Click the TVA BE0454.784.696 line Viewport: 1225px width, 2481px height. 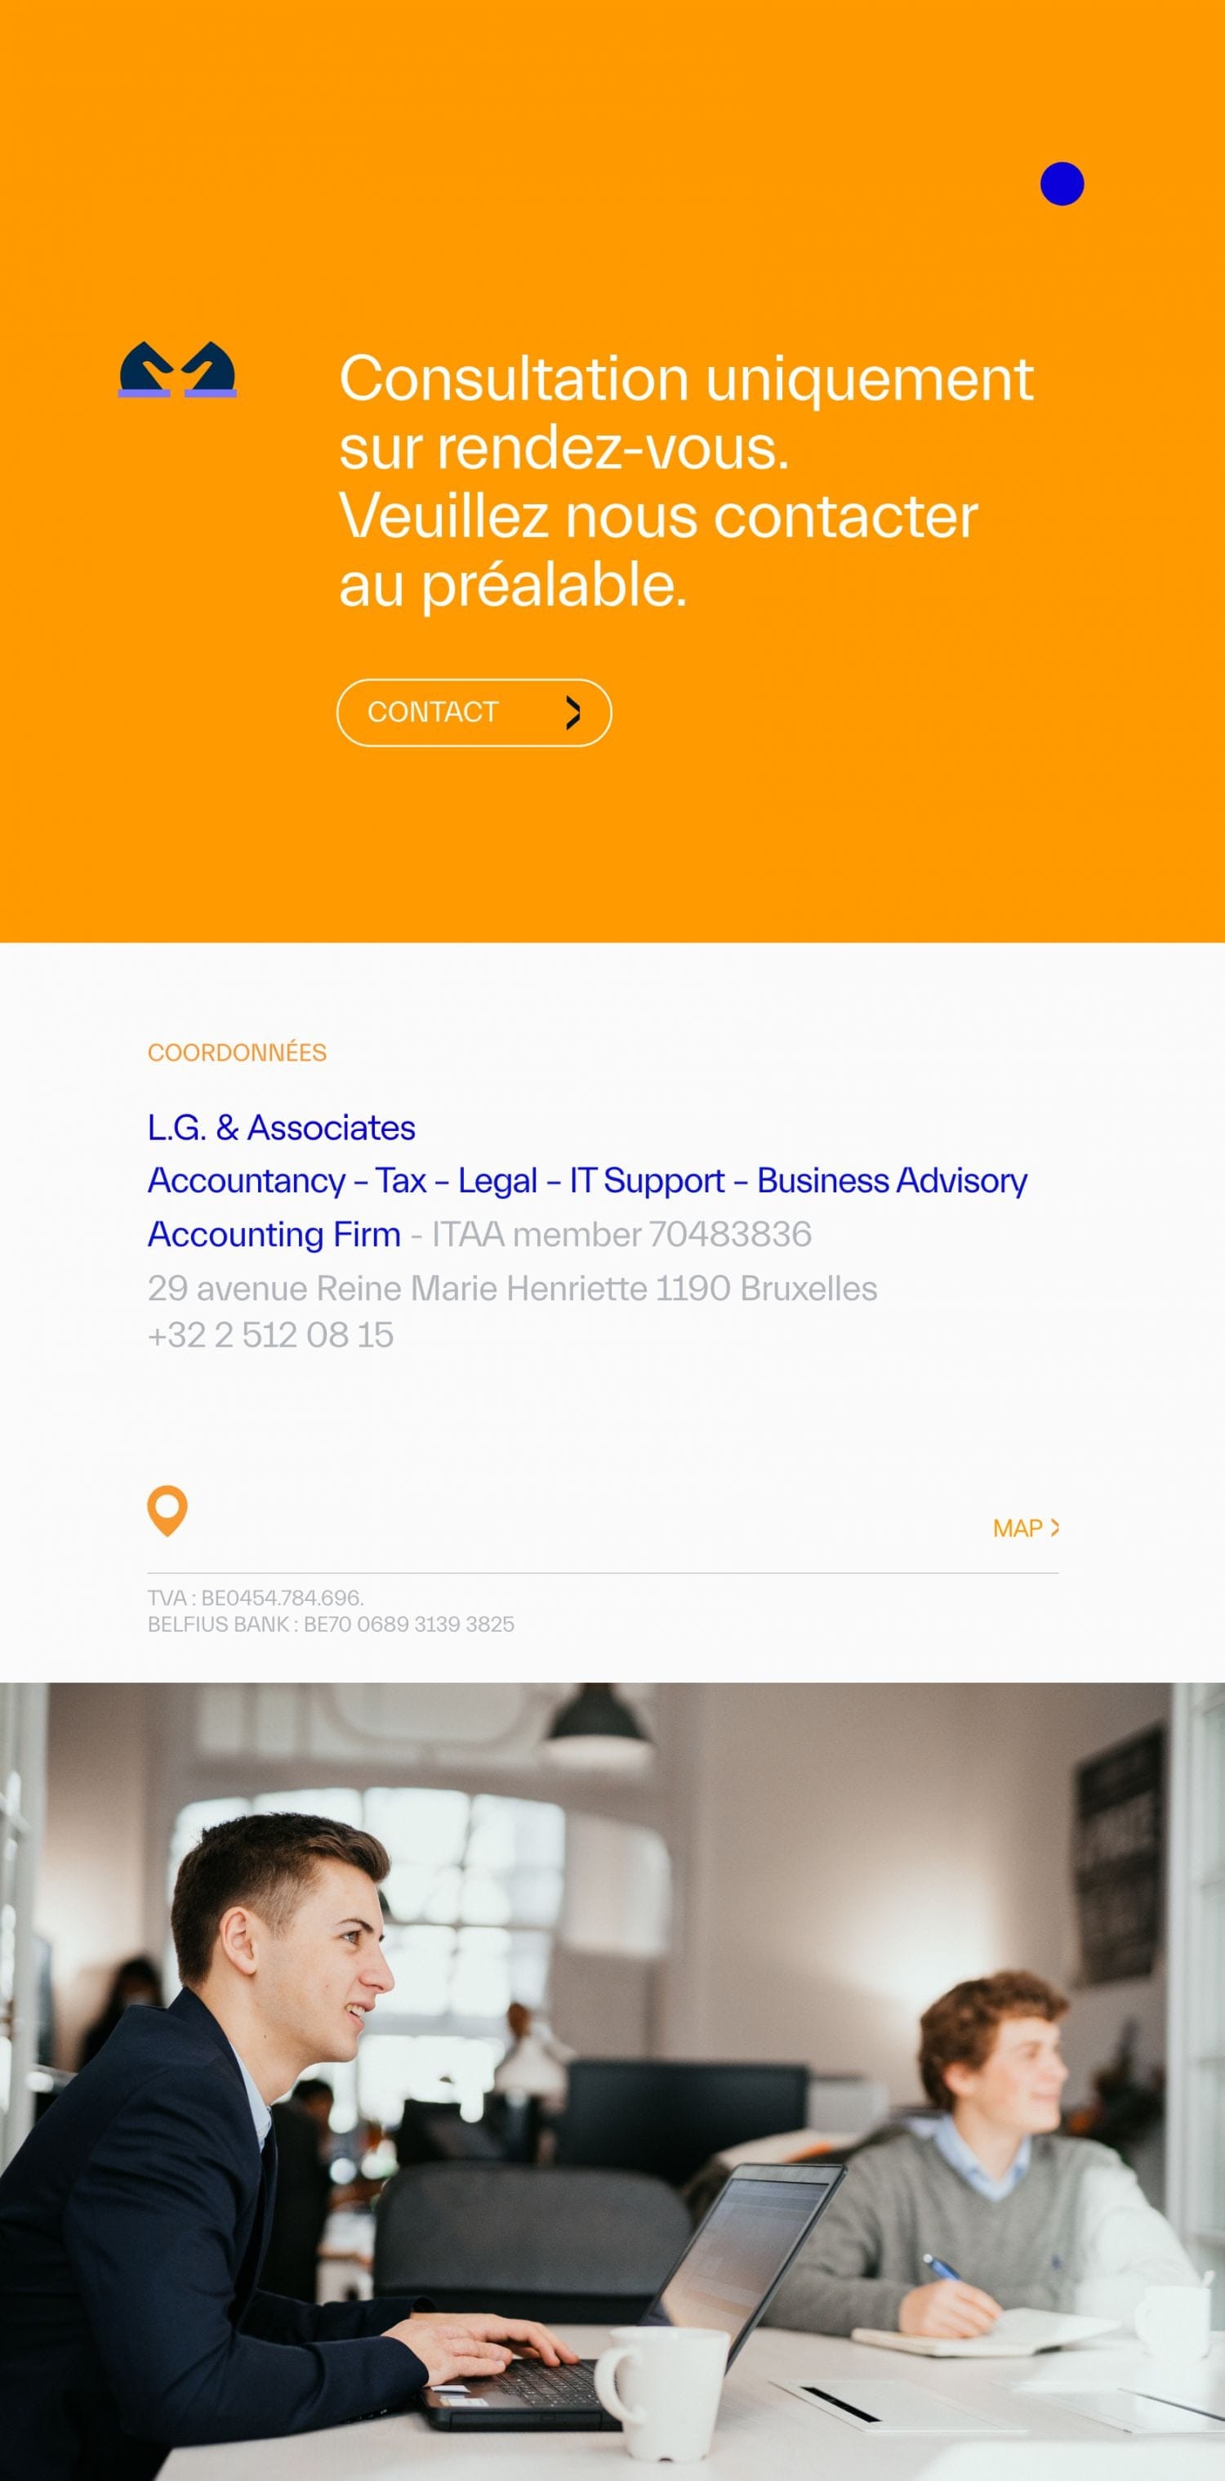click(x=255, y=1598)
